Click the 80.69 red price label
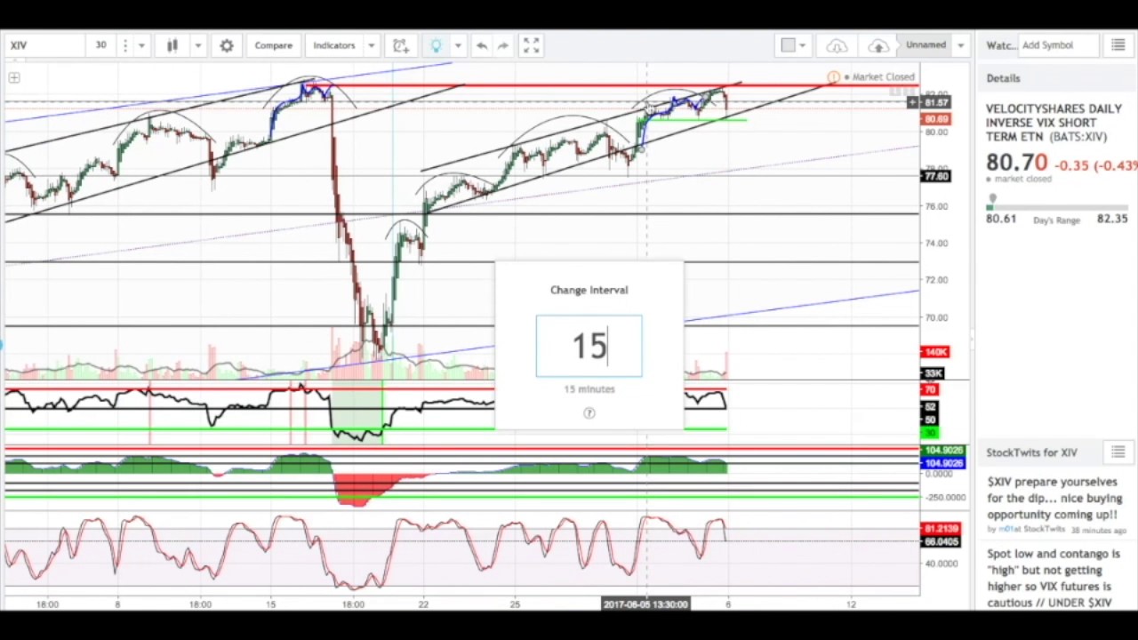 tap(936, 119)
